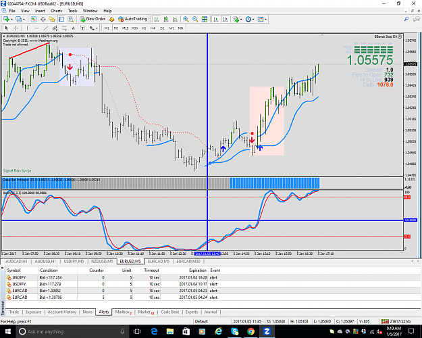Screen dimensions: 422x338
Task: Toggle the Navigator star-folder icon
Action: (52, 19)
